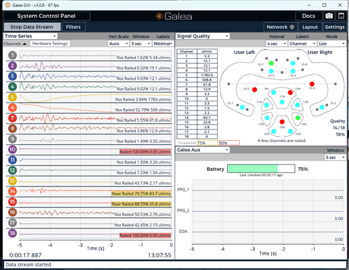Viewport: 349px width, 270px height.
Task: Toggle channel 2 purple circle button
Action: click(13, 66)
